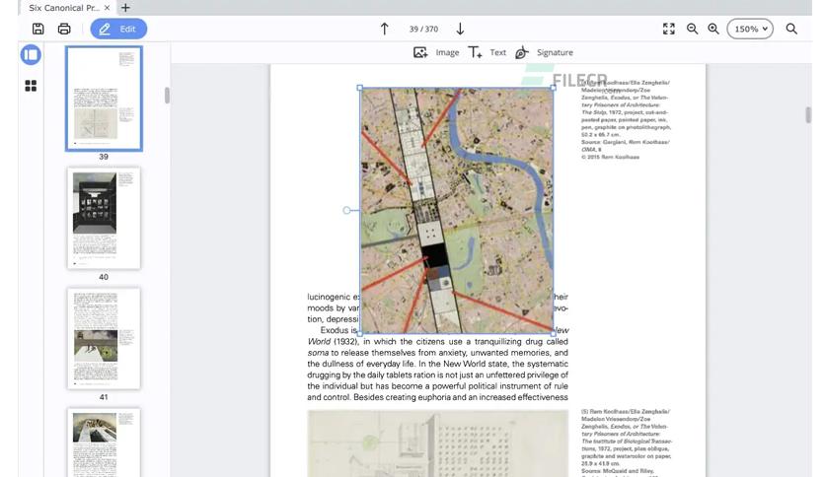Open a new tab with plus button
Viewport: 825px width, 477px height.
pos(125,7)
